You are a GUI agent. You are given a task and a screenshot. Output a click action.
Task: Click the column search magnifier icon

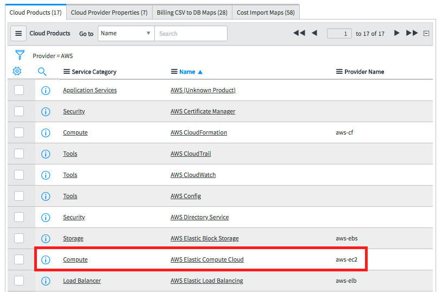(x=42, y=72)
